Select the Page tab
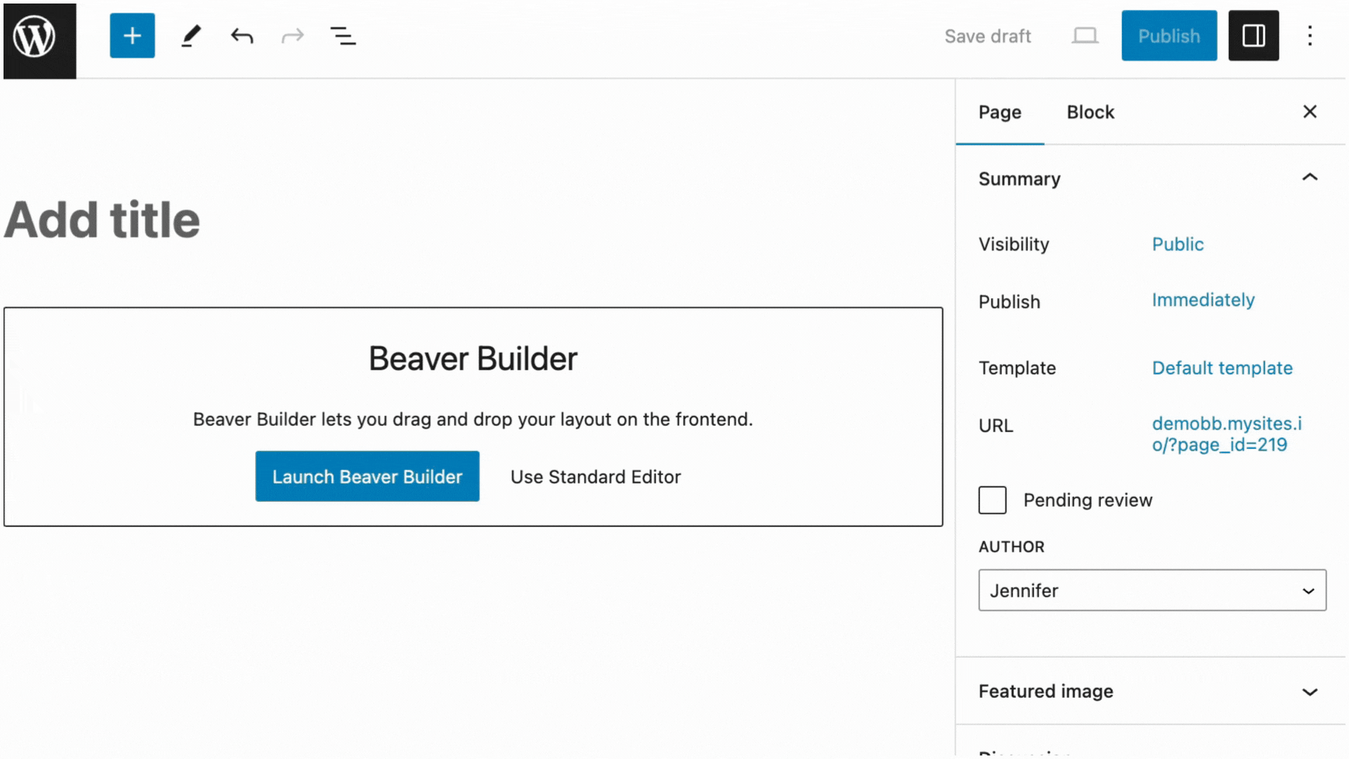Image resolution: width=1349 pixels, height=759 pixels. pos(999,112)
